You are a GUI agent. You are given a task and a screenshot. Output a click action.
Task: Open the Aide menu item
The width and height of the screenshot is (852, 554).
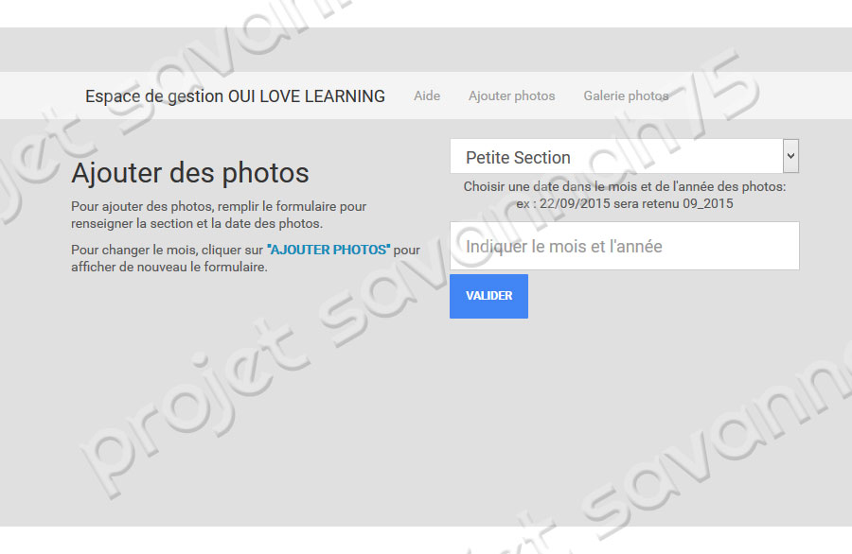click(427, 95)
